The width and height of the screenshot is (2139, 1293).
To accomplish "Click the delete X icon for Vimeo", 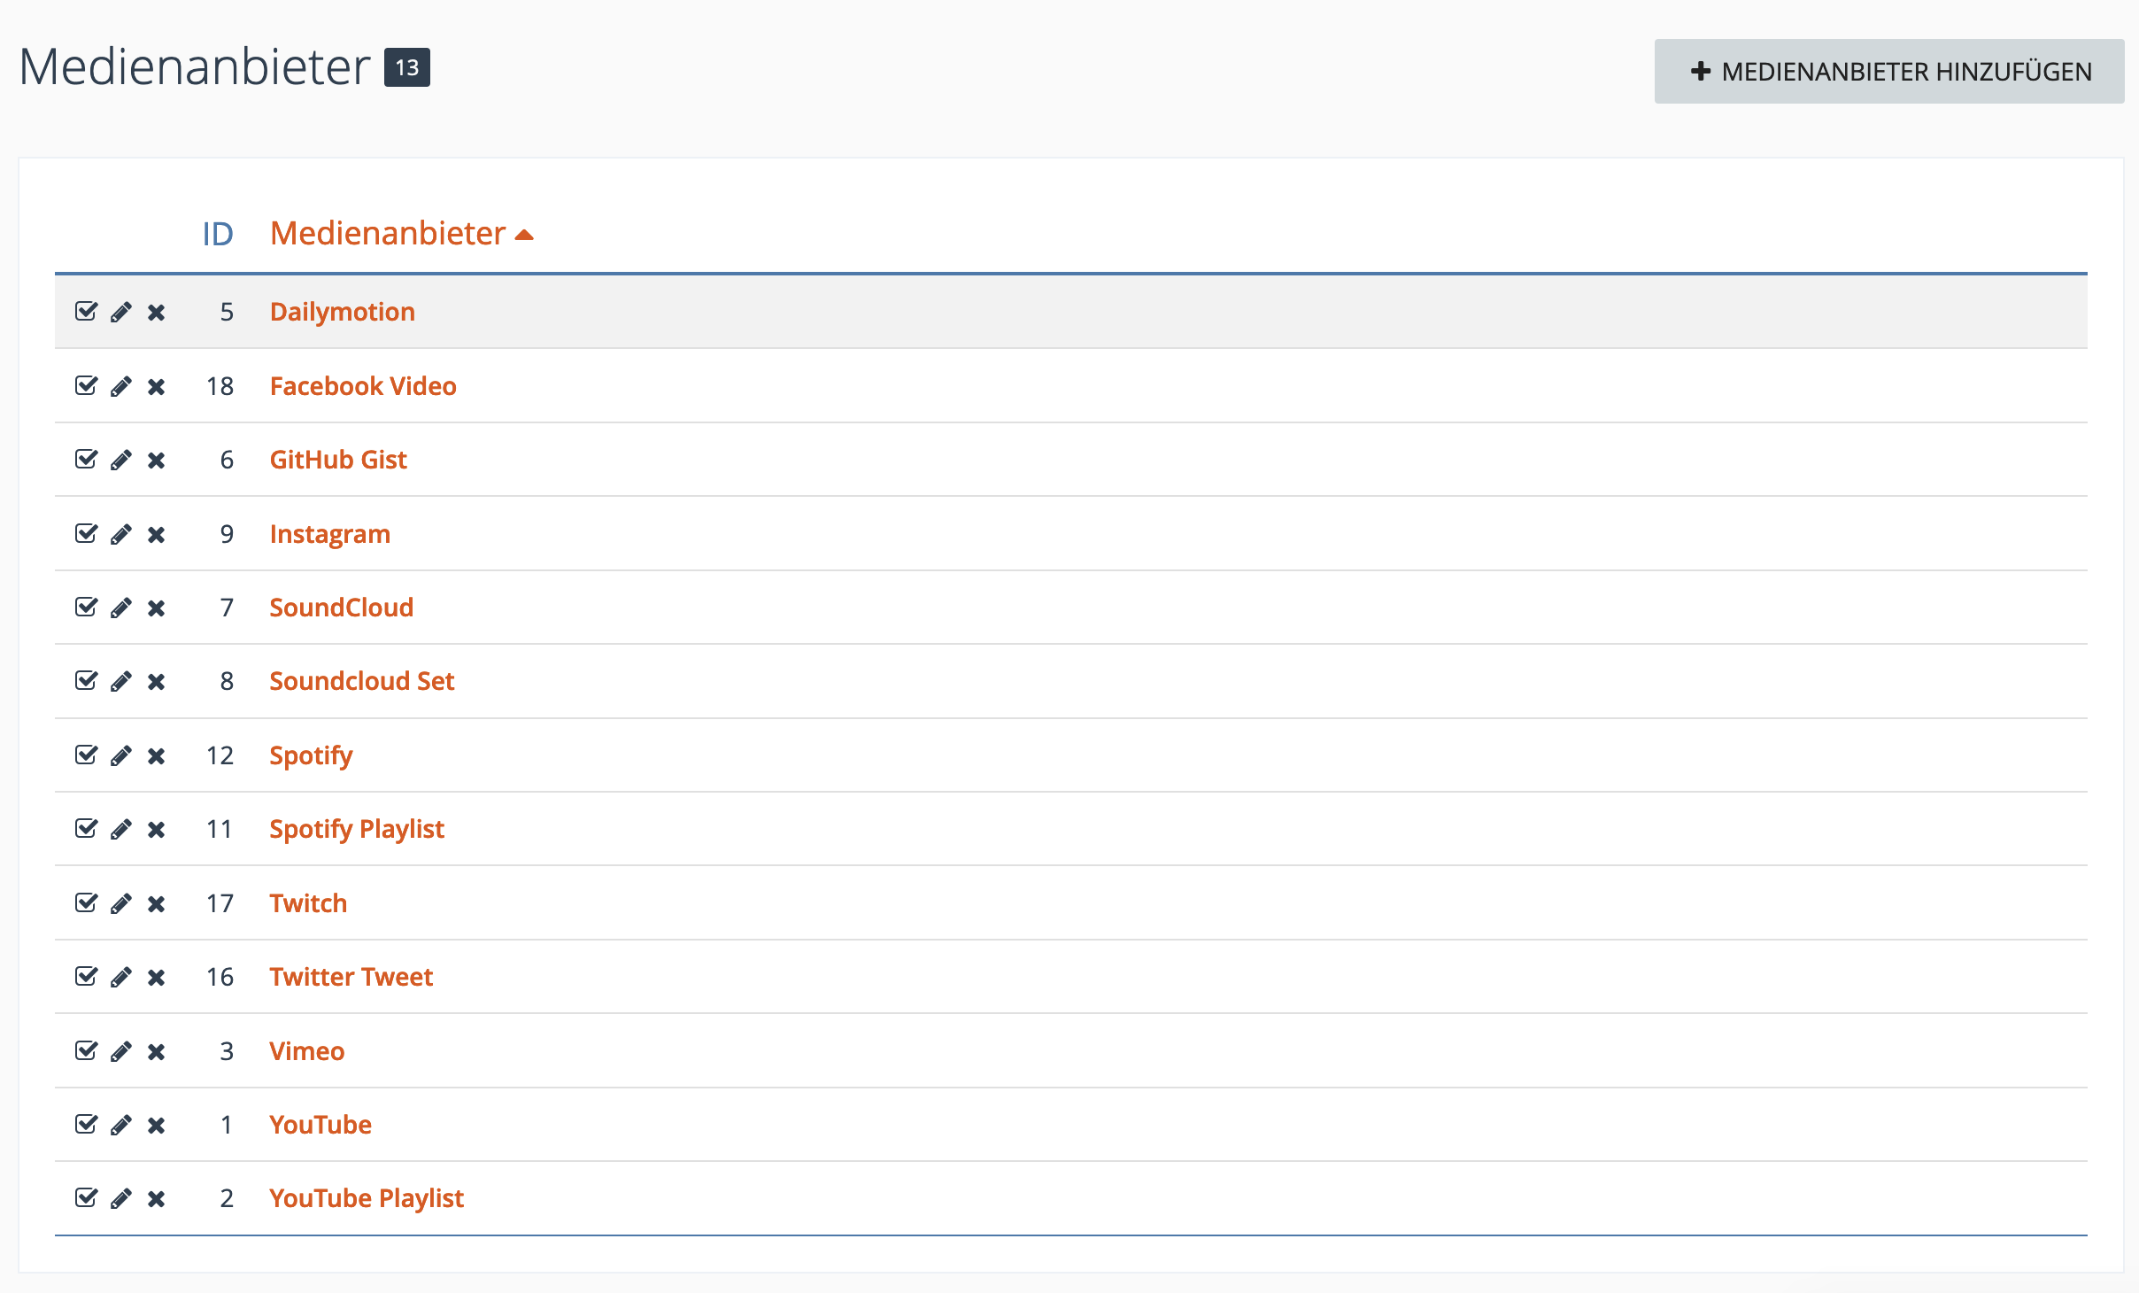I will click(157, 1051).
